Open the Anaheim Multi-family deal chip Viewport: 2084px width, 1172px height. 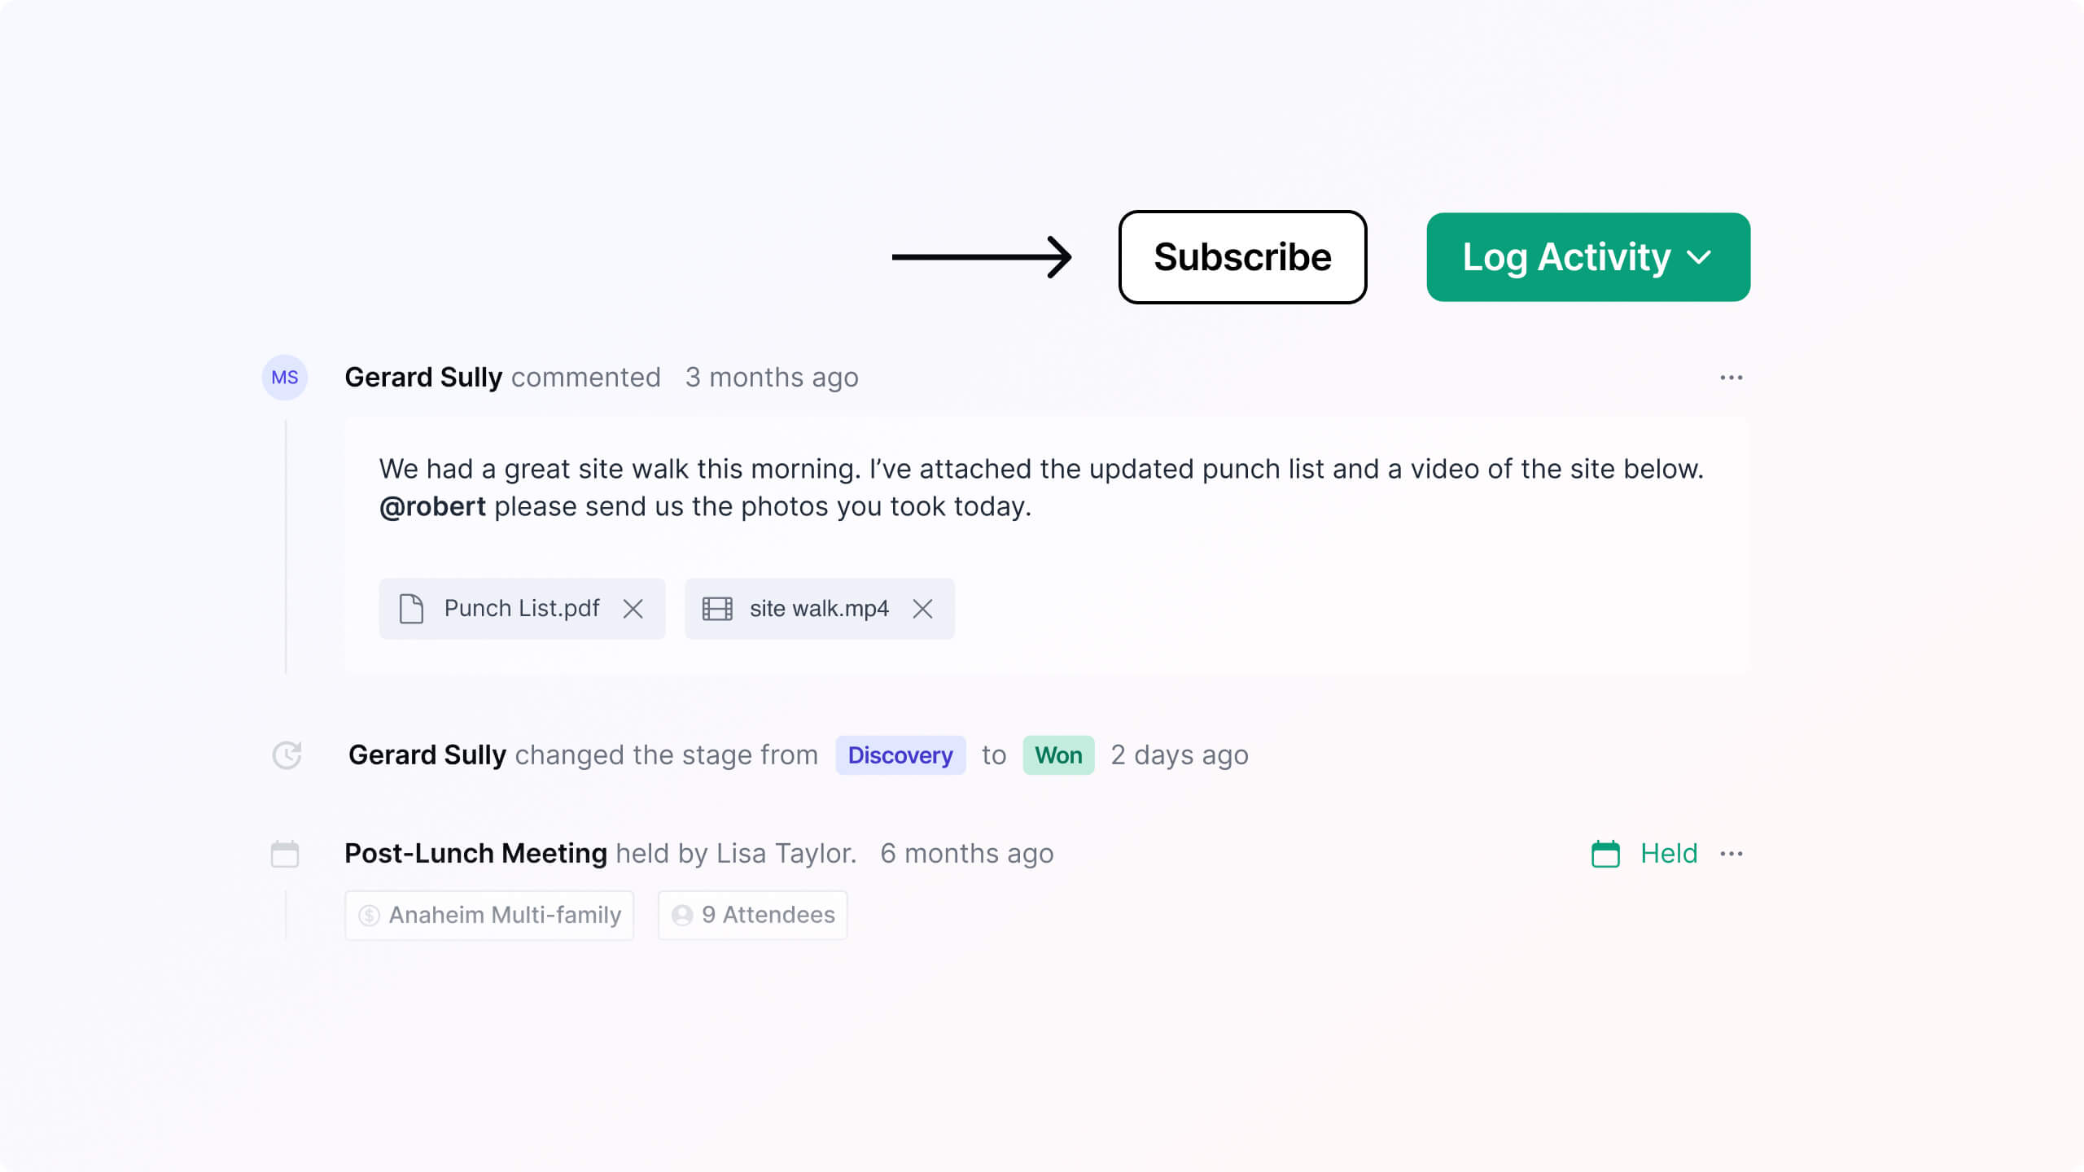tap(489, 916)
